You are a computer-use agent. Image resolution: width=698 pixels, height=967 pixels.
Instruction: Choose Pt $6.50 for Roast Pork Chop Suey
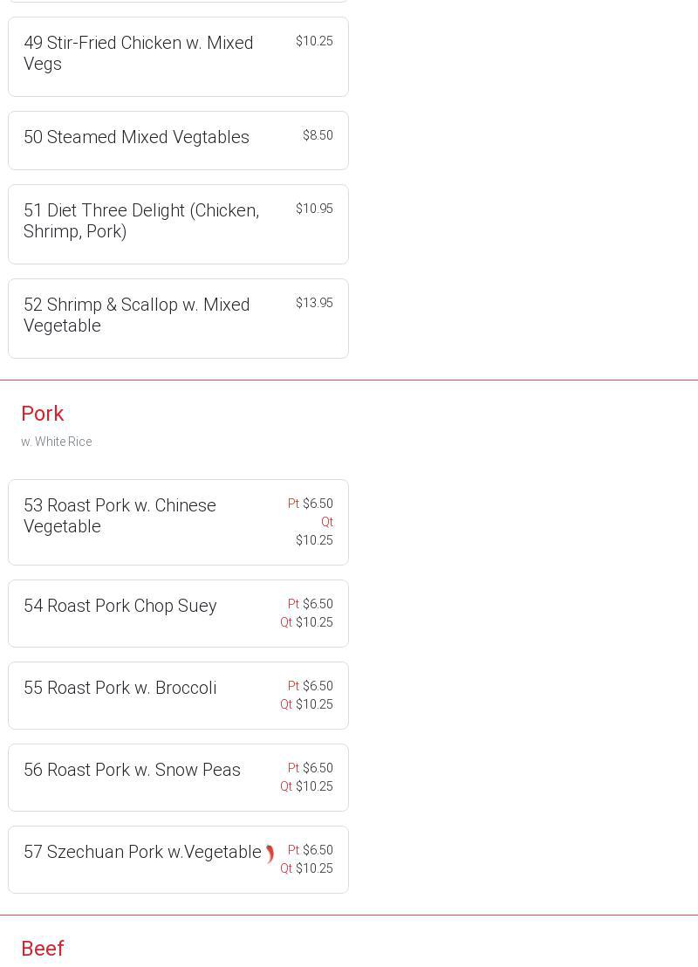(311, 604)
